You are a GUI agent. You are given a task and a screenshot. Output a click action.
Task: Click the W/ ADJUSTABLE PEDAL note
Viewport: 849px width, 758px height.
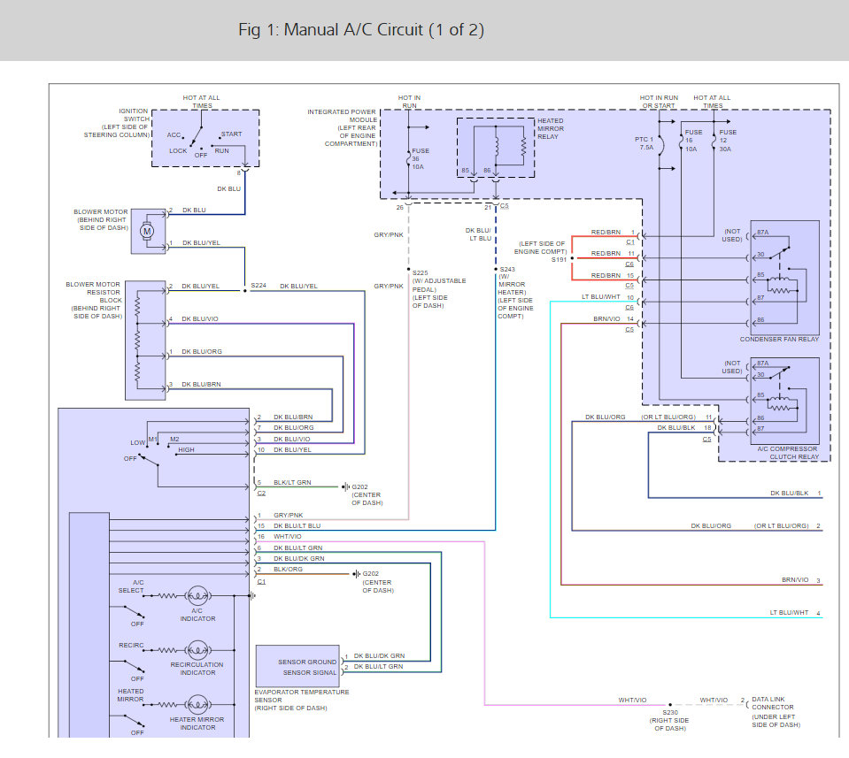coord(438,285)
